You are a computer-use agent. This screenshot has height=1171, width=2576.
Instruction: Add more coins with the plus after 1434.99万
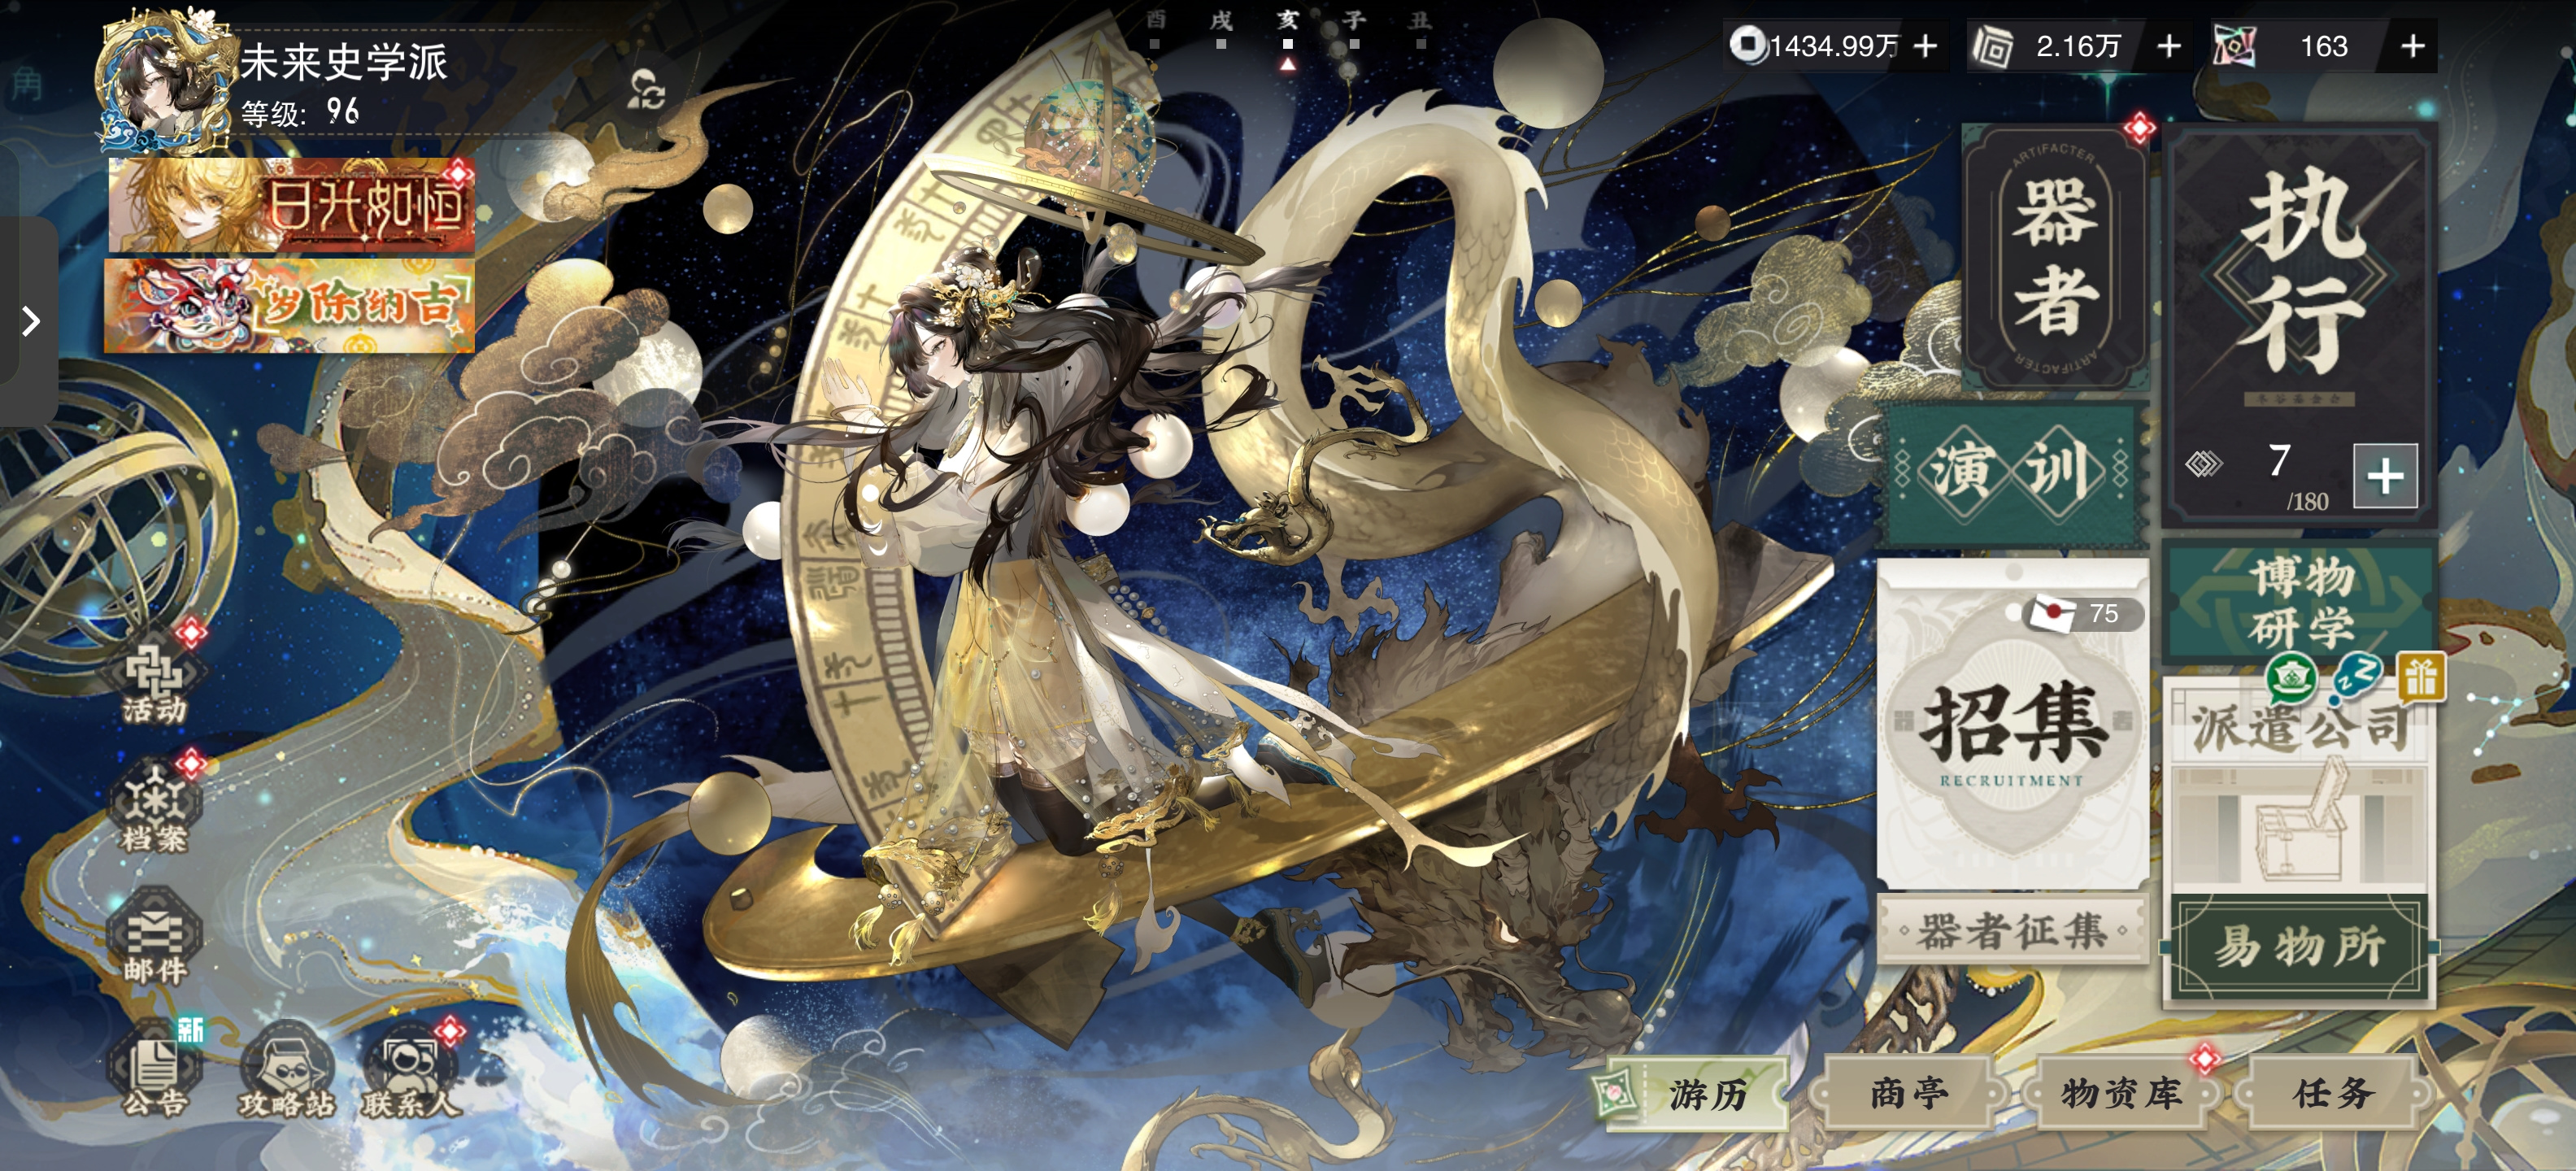(x=1924, y=46)
